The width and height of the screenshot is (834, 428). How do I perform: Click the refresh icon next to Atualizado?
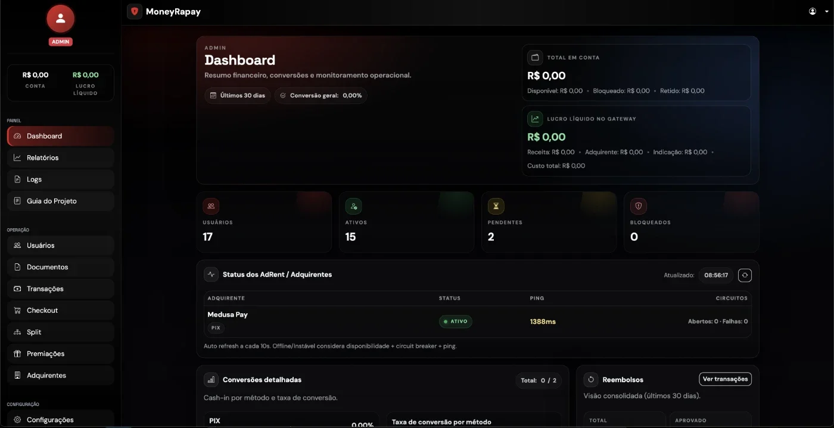(x=745, y=275)
